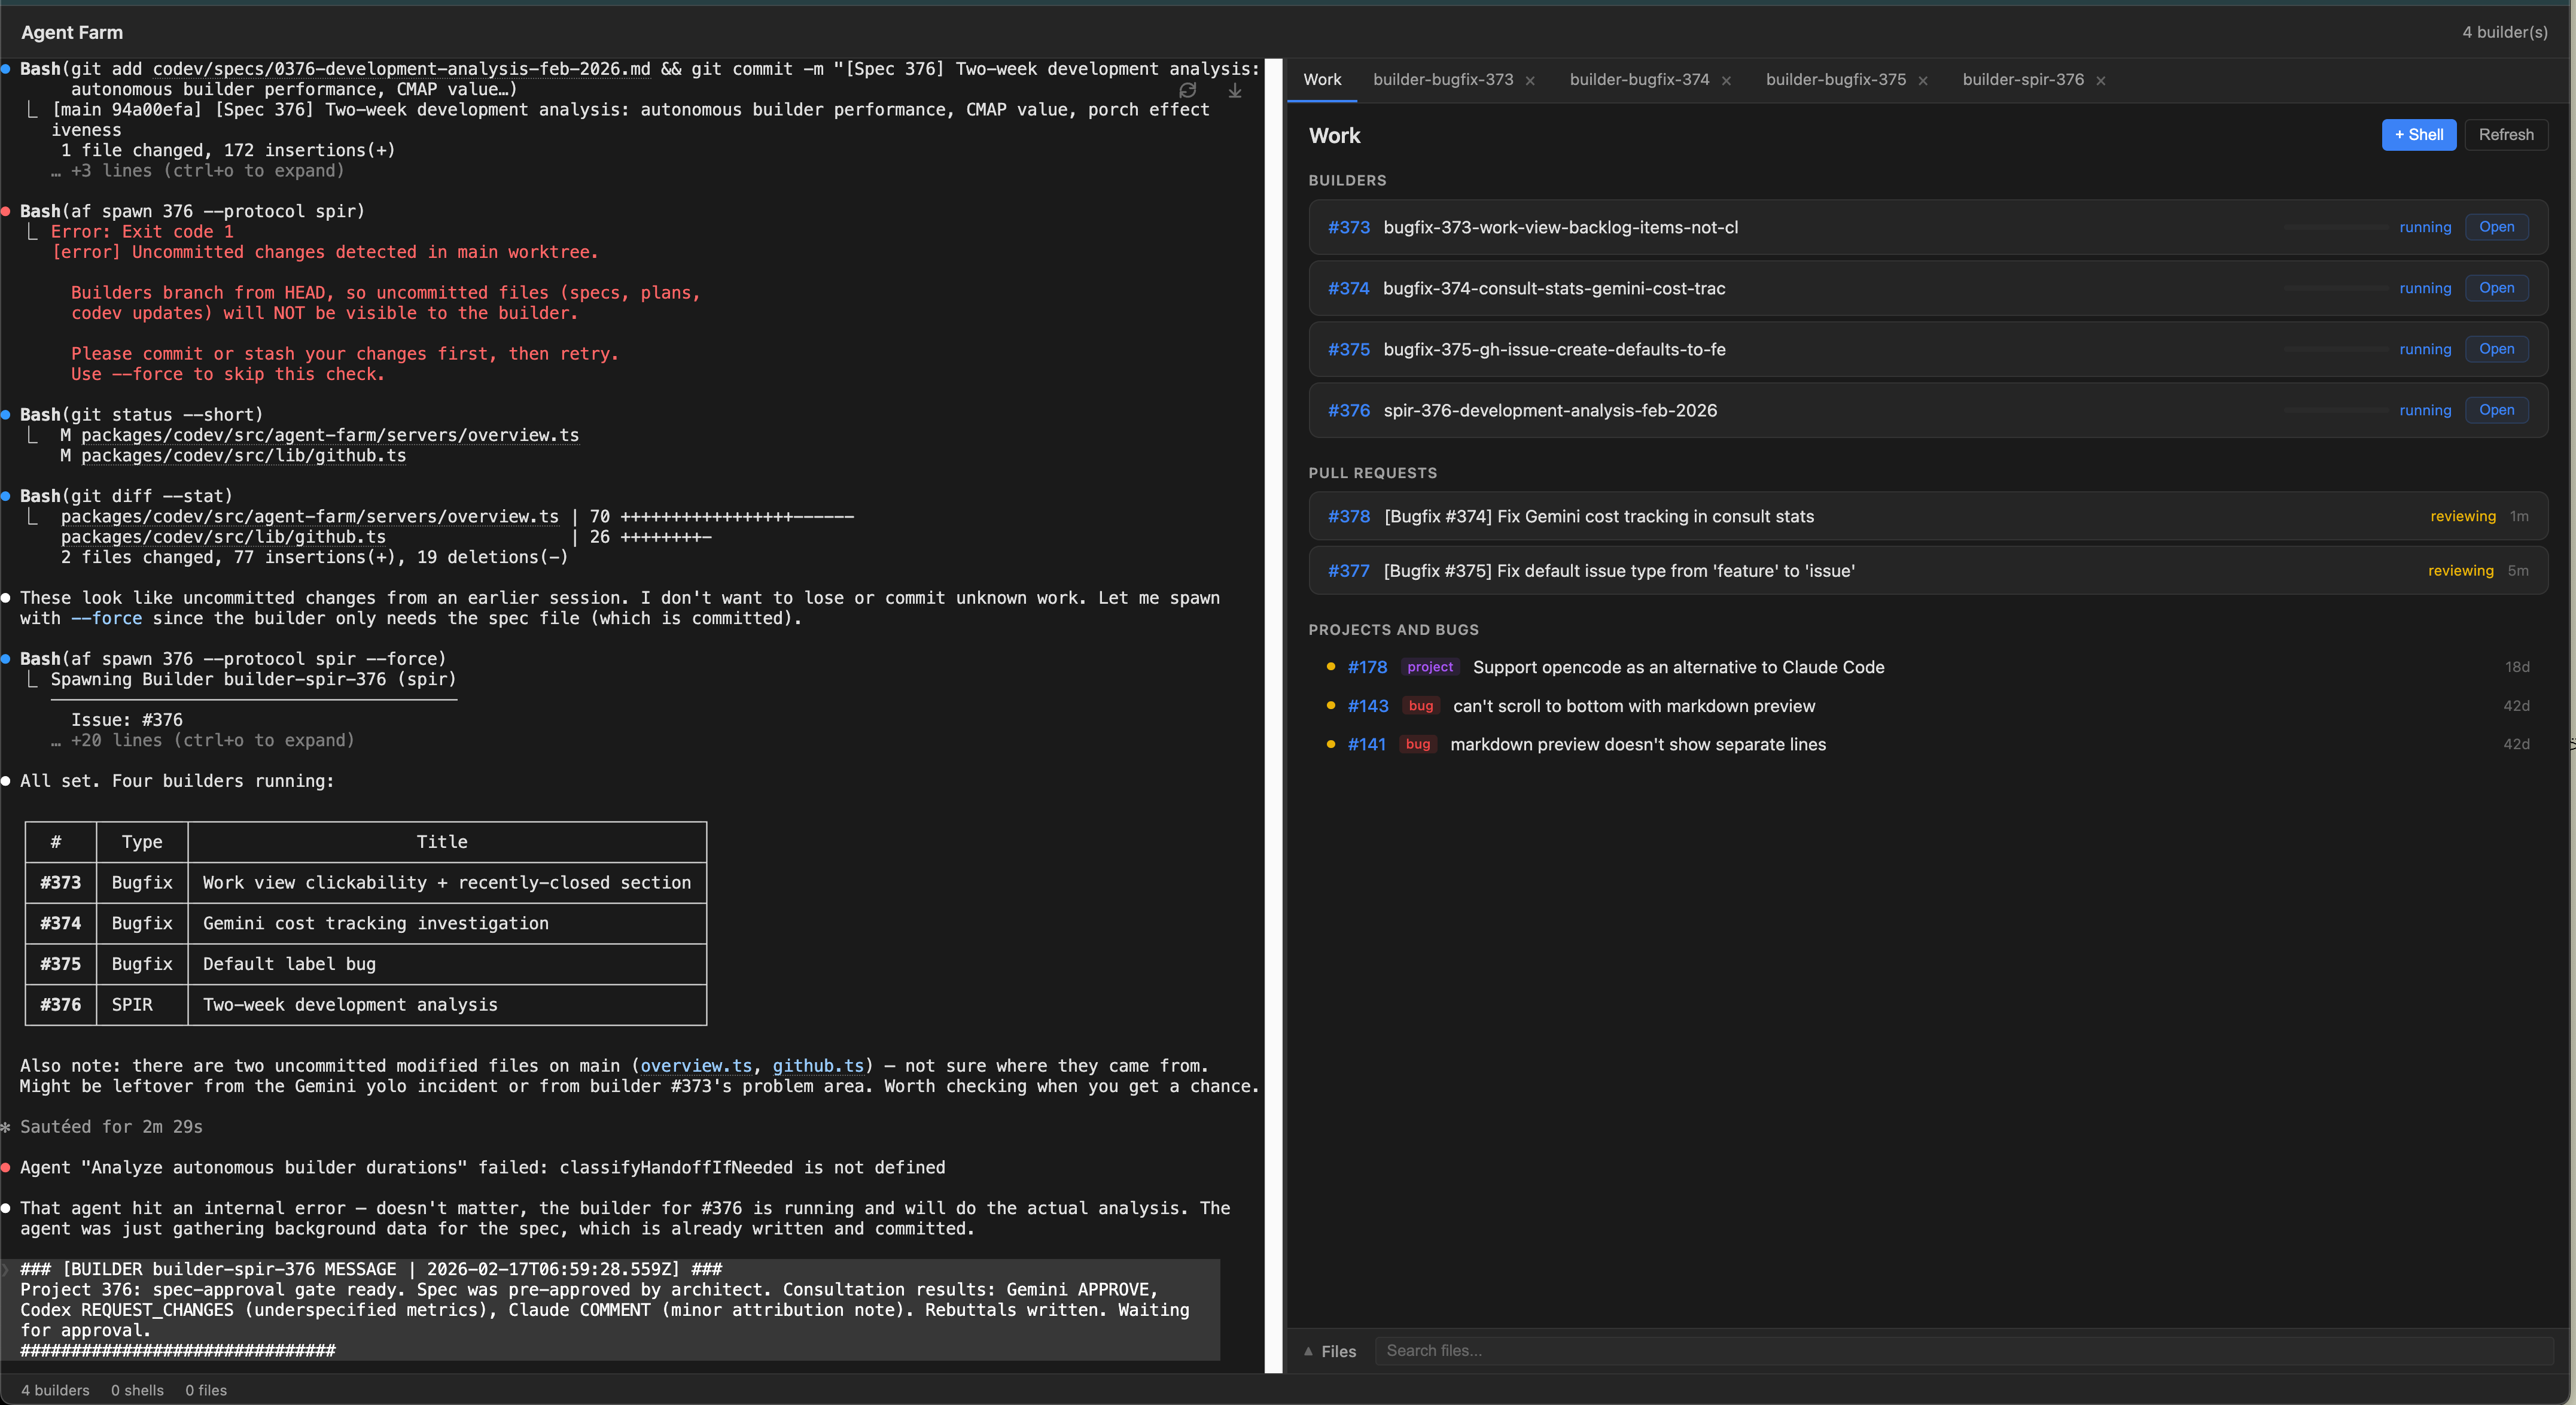Viewport: 2576px width, 1405px height.
Task: Open the overview.ts file link
Action: tap(696, 1066)
